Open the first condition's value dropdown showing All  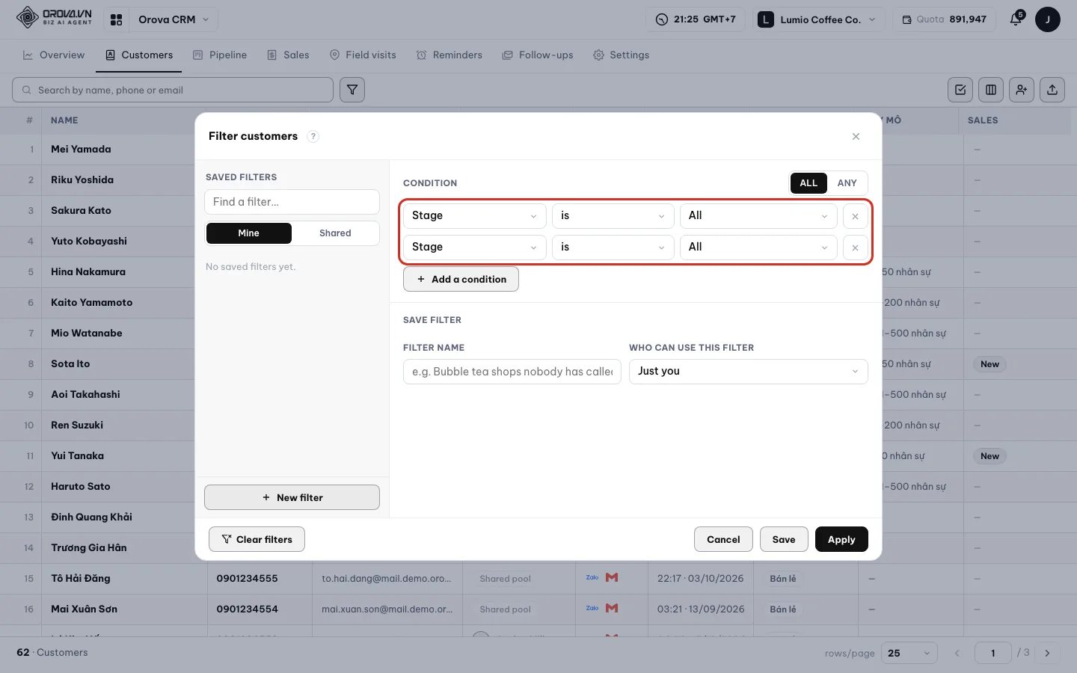(758, 216)
